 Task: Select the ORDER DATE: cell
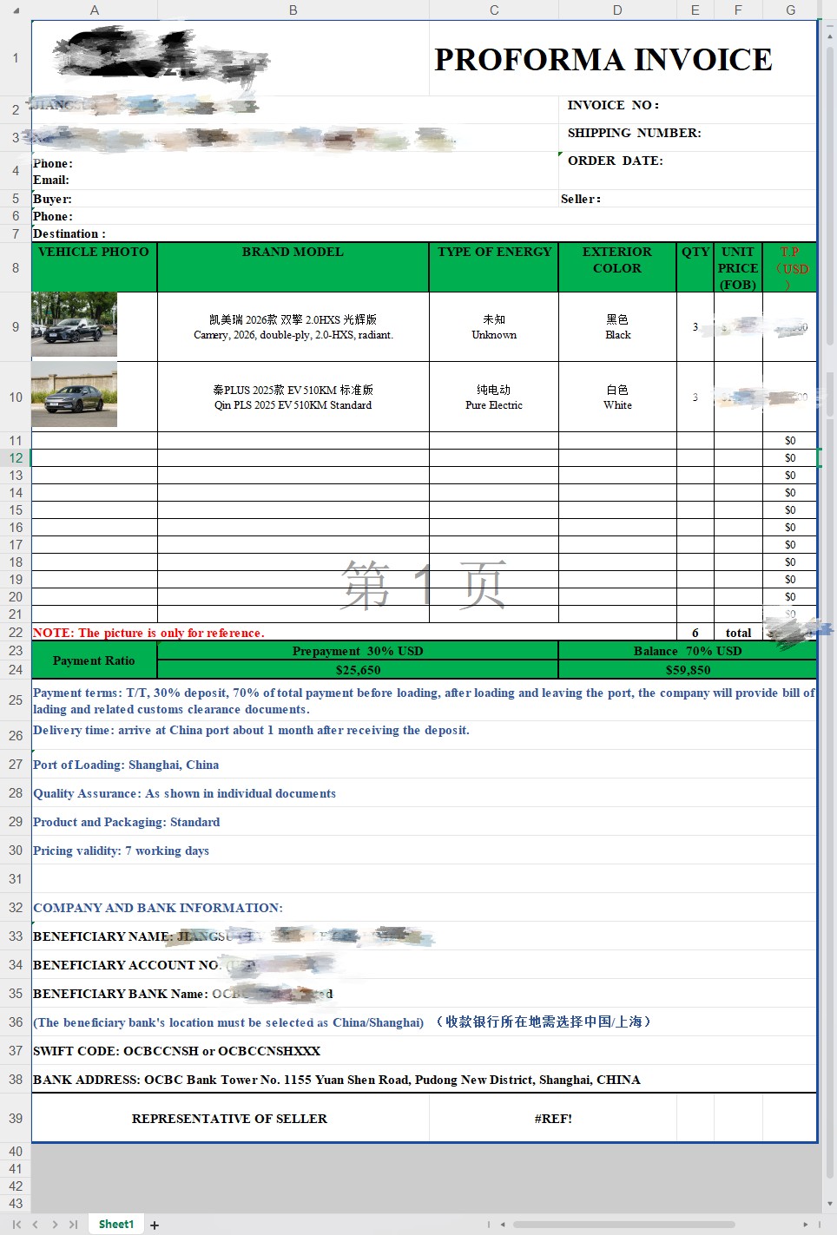pos(687,170)
